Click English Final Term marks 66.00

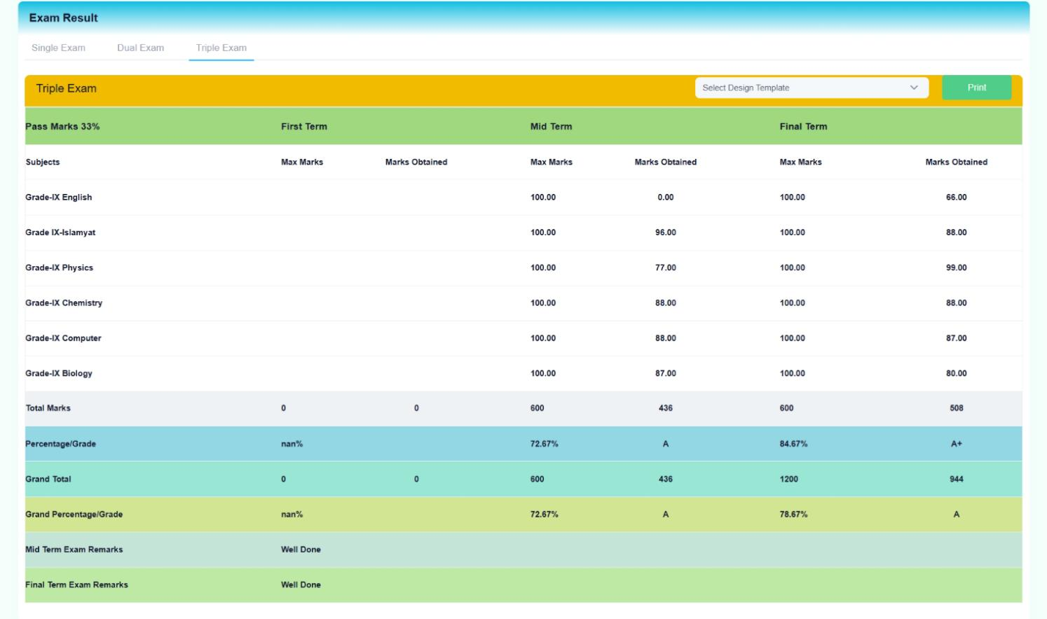956,197
